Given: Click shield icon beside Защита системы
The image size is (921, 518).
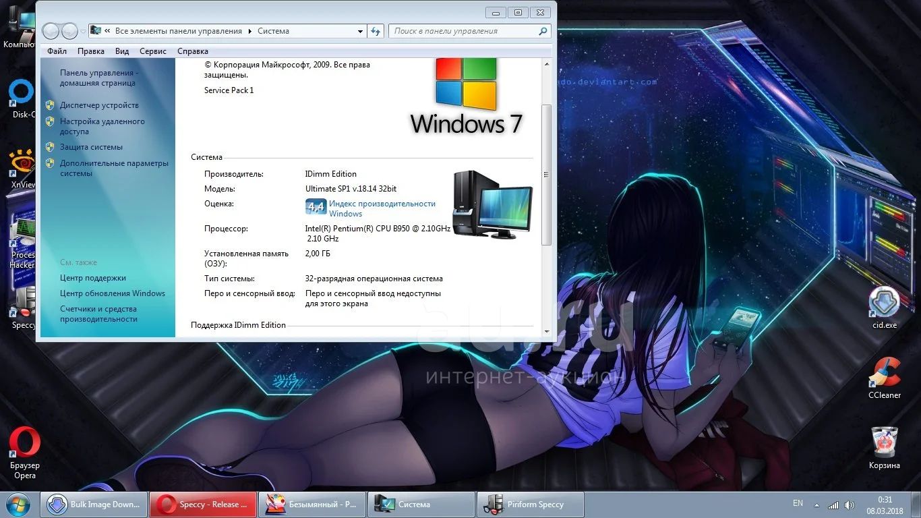Looking at the screenshot, I should 50,147.
